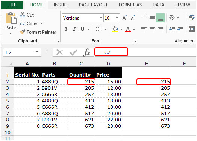Expand the Verdana font name dropdown
Screen dimensions: 197x141
coord(101,18)
